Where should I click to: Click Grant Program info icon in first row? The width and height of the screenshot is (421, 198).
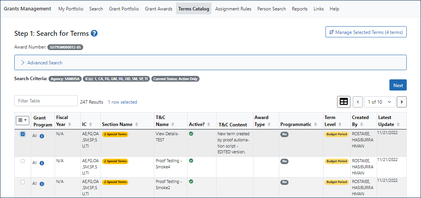point(42,136)
